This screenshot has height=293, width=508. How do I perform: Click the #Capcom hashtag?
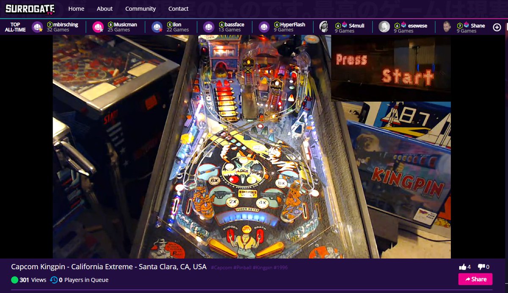tap(221, 268)
